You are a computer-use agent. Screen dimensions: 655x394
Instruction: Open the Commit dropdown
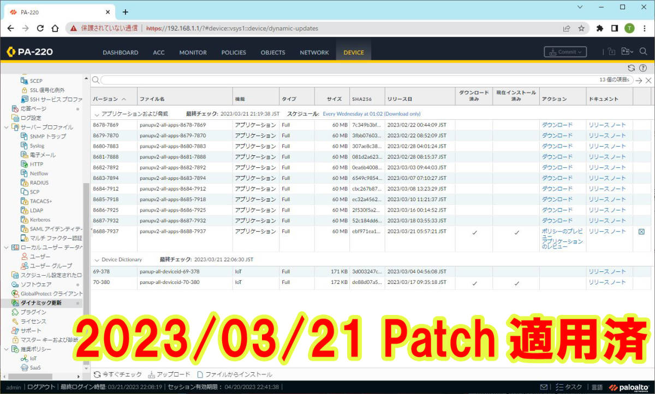565,52
